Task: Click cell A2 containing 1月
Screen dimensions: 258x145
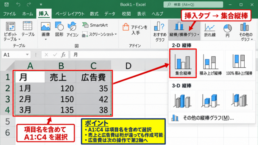Action: pos(30,88)
